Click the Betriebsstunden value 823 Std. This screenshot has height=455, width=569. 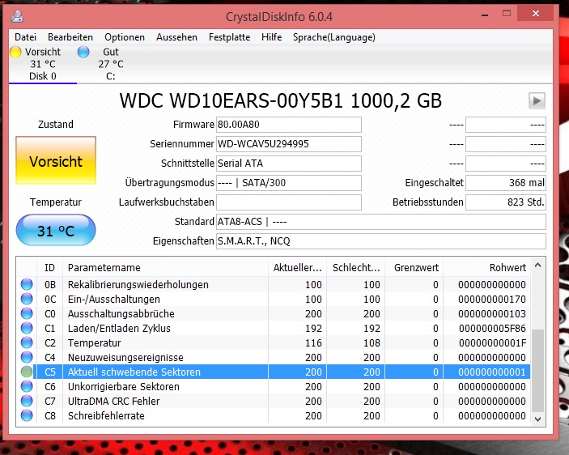tap(506, 202)
